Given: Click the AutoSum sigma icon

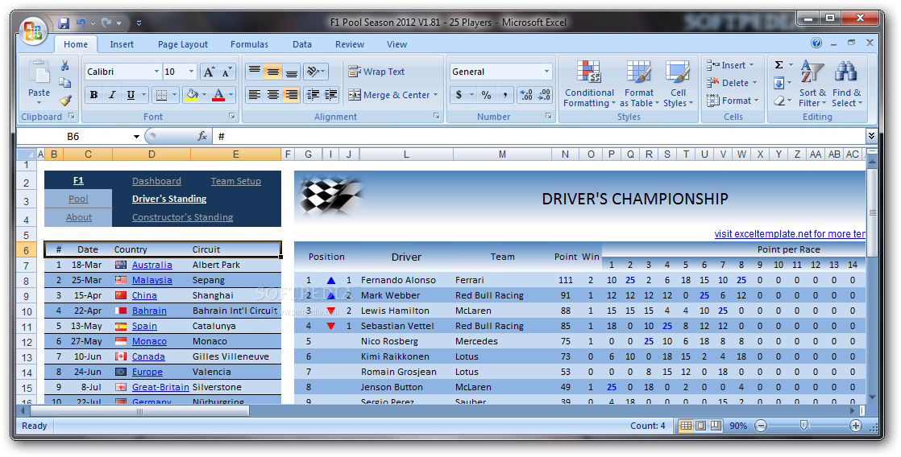Looking at the screenshot, I should pyautogui.click(x=779, y=65).
